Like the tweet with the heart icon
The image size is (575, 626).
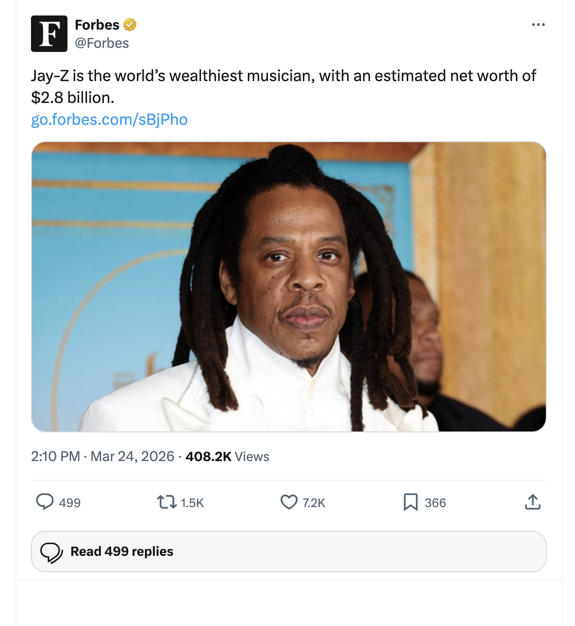pyautogui.click(x=288, y=502)
